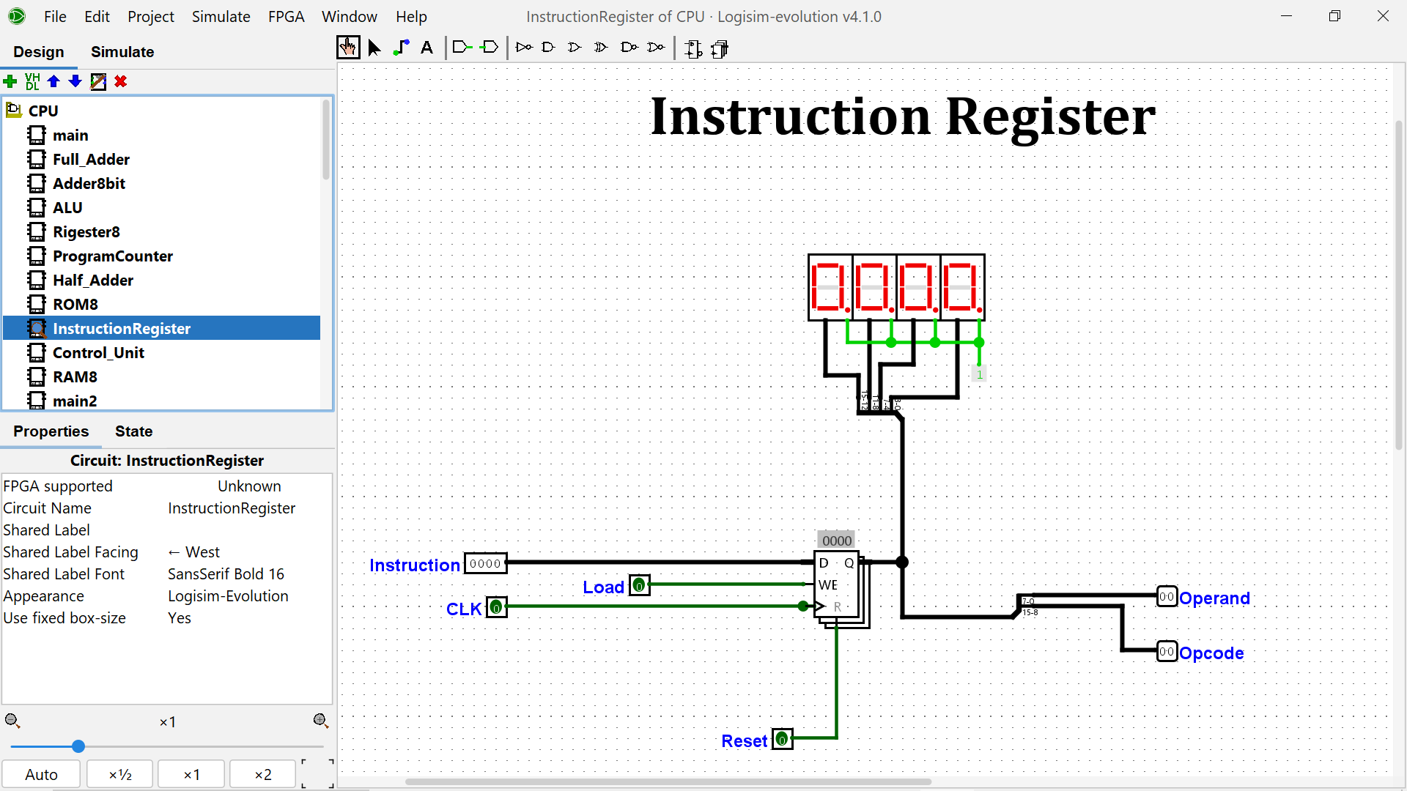Switch to the State tab
Viewport: 1407px width, 791px height.
(x=133, y=431)
